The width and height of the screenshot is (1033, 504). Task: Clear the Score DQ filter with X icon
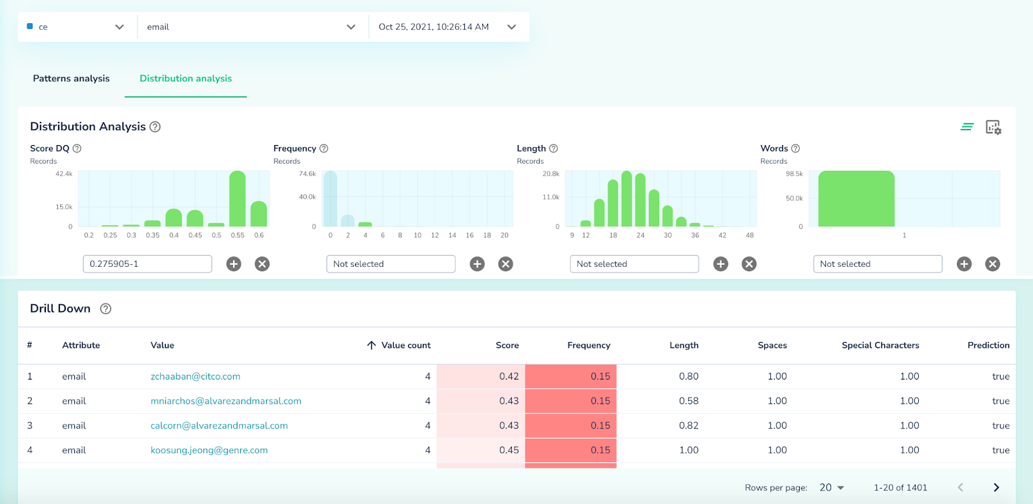pos(262,264)
